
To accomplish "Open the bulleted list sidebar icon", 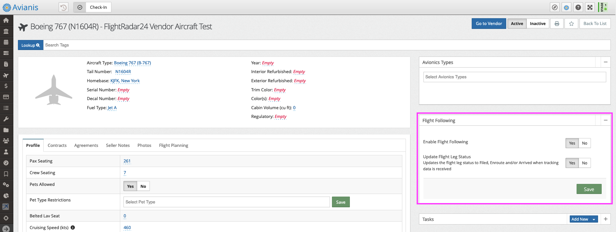I will (6, 108).
